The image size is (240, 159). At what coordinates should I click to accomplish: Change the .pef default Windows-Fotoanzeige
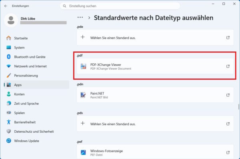tap(155, 152)
